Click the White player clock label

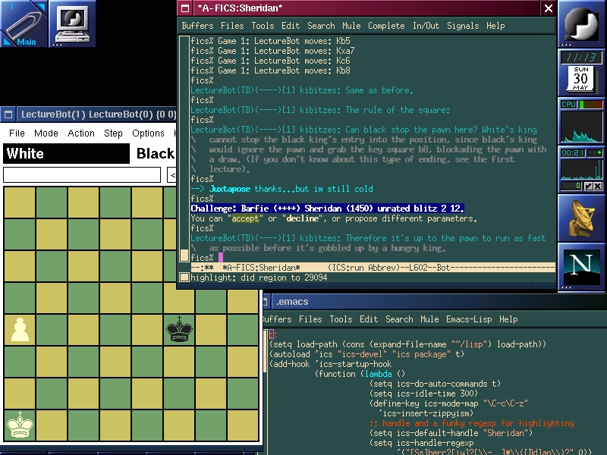click(66, 154)
